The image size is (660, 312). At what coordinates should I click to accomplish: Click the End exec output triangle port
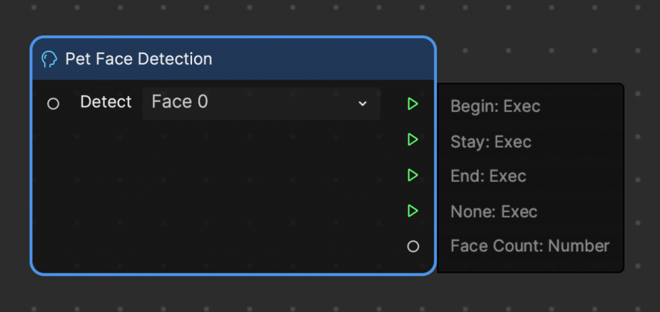pos(412,175)
